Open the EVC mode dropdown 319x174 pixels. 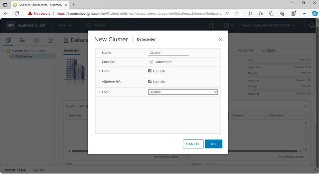tap(183, 92)
